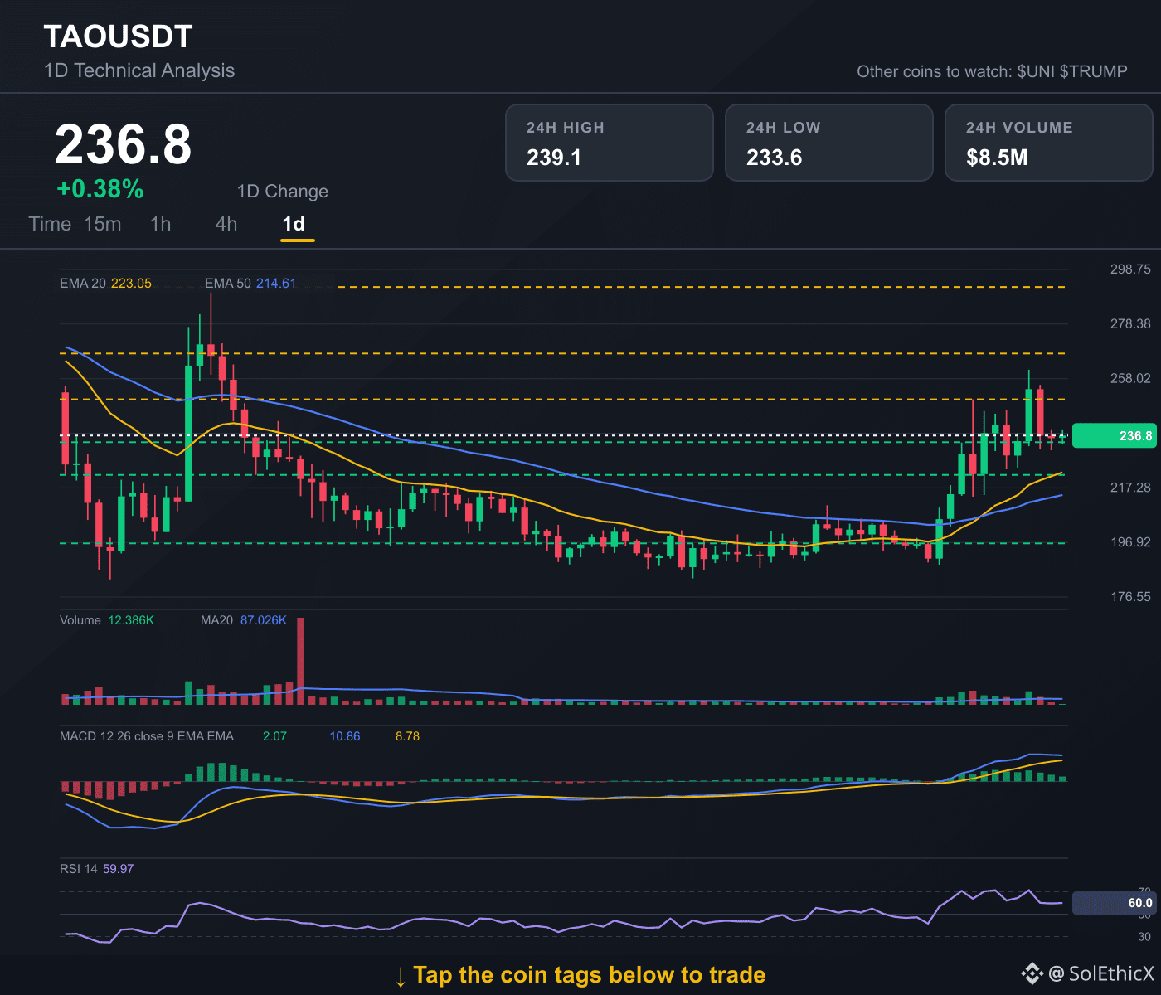Click the MACD 12 26 close 9 label

147,736
